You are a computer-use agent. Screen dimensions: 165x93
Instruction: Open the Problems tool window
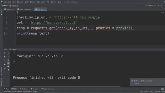tap(24, 89)
